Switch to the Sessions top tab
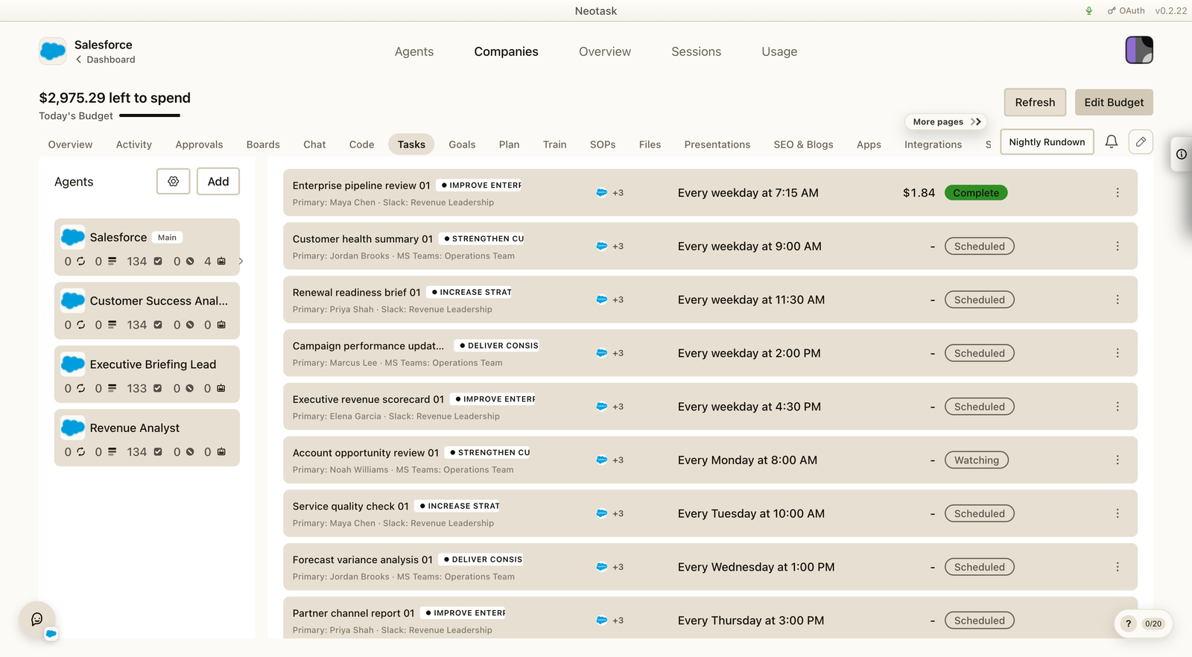The image size is (1192, 657). [696, 51]
